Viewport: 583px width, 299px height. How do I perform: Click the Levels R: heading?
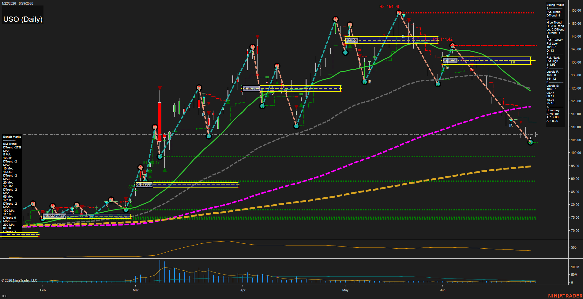(553, 72)
